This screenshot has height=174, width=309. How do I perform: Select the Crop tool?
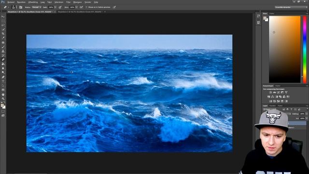tap(3, 34)
